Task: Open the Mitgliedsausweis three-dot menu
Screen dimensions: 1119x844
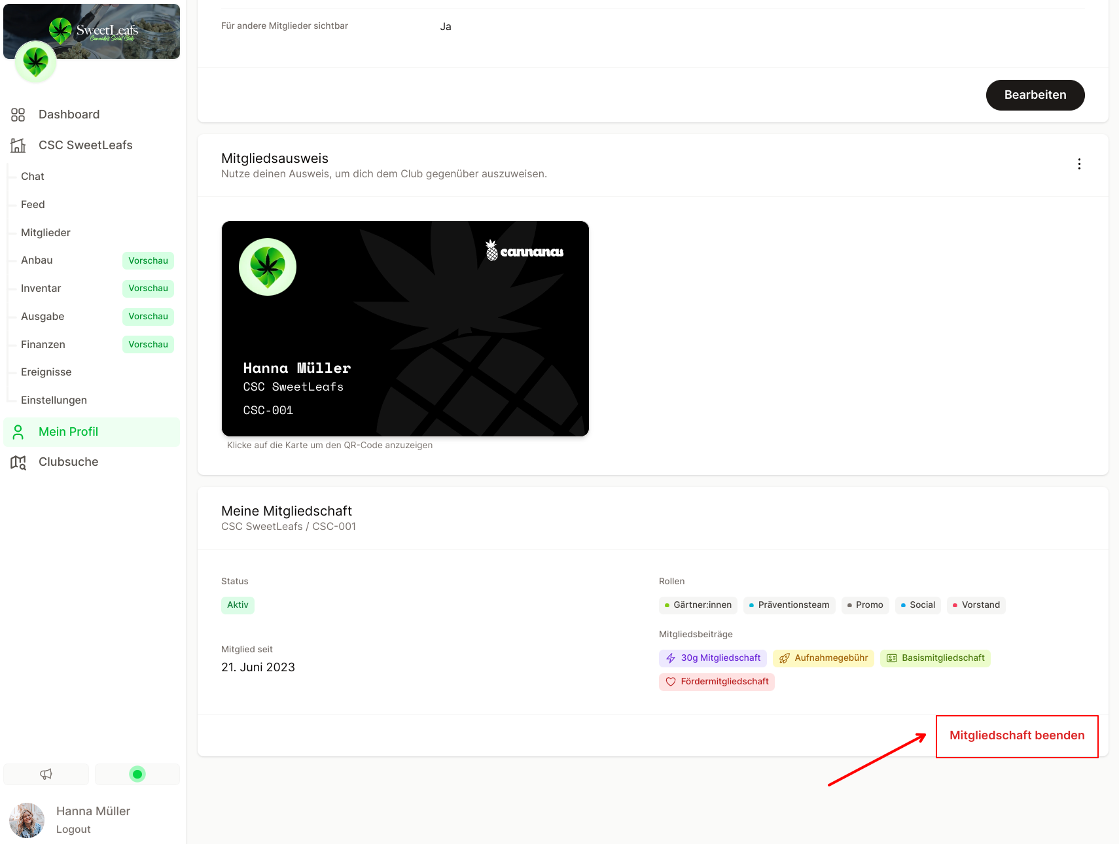Action: pos(1079,164)
